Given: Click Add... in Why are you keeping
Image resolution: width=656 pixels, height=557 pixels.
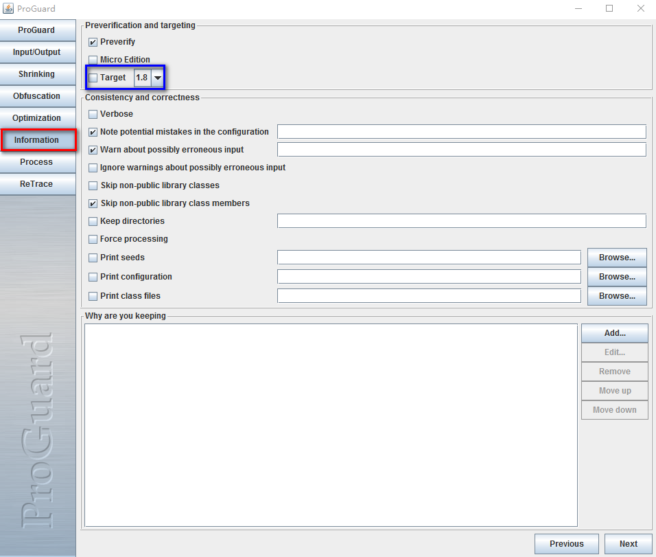Looking at the screenshot, I should [x=615, y=333].
